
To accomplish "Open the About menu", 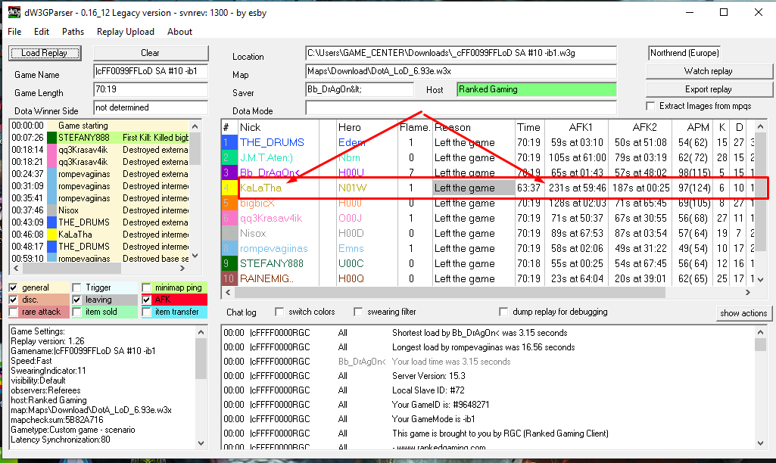I will click(179, 32).
